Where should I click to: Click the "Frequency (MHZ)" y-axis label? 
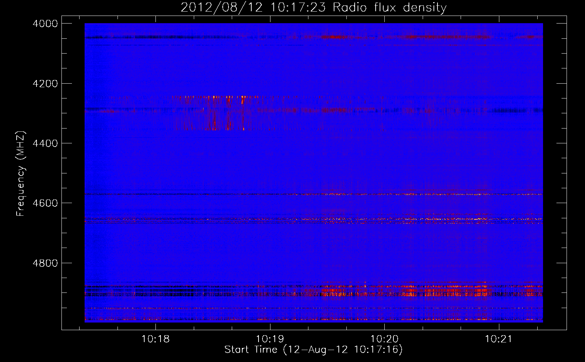[x=21, y=174]
